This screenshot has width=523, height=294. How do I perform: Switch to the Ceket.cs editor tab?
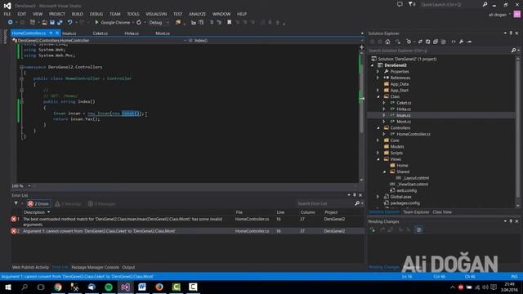[x=101, y=33]
